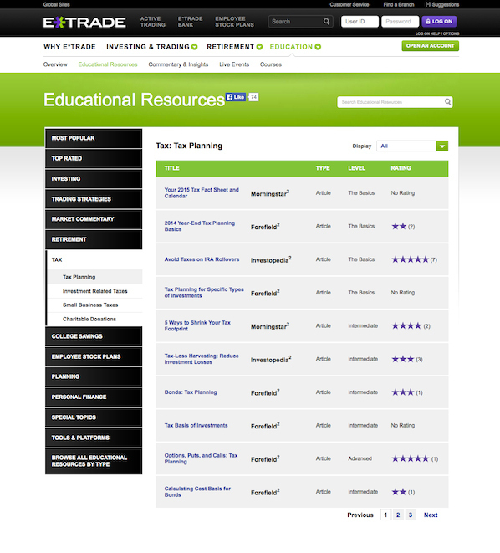Open Top Rated sidebar category

(x=94, y=158)
